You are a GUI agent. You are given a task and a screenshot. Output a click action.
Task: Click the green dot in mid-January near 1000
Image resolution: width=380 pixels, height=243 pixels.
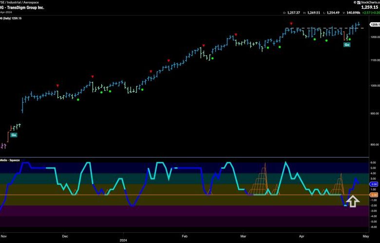pyautogui.click(x=142, y=90)
